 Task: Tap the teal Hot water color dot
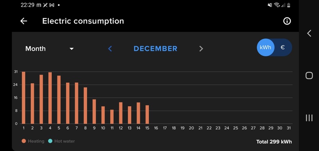tap(50, 141)
